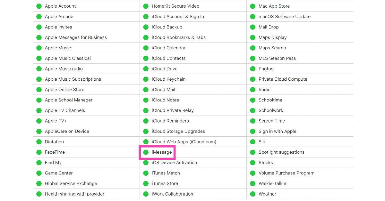
Task: Click the green indicator for FaceTime
Action: click(39, 152)
